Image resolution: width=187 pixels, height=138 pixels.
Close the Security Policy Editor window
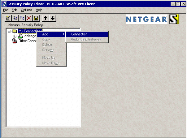coord(183,4)
